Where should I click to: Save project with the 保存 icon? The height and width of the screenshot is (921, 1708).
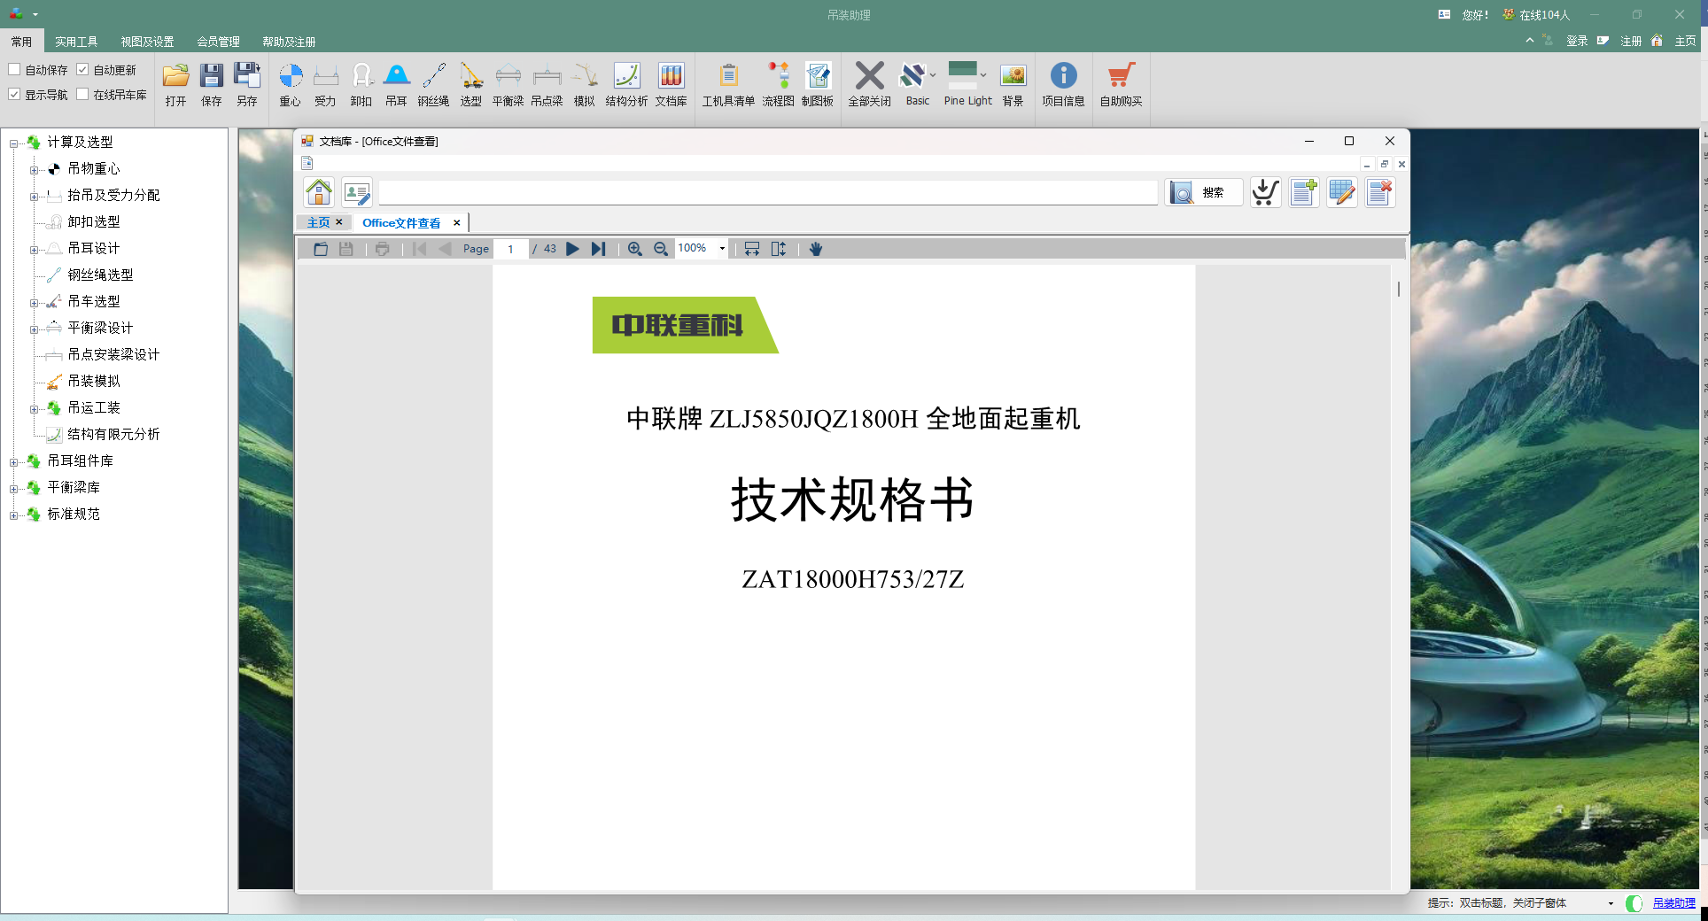(211, 85)
